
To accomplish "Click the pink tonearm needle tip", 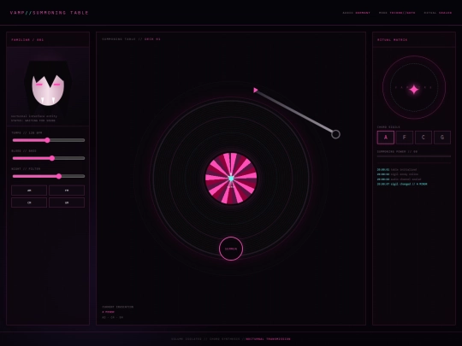I will pos(256,90).
